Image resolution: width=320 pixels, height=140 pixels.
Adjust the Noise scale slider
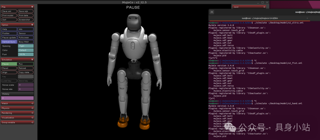tap(26, 85)
